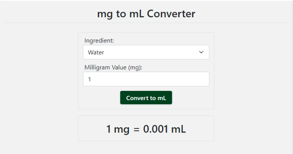Click the word "Convert" on the green button
The image size is (293, 154).
(x=137, y=98)
